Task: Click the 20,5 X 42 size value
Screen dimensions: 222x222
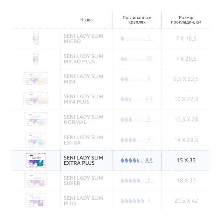Action: [x=186, y=201]
